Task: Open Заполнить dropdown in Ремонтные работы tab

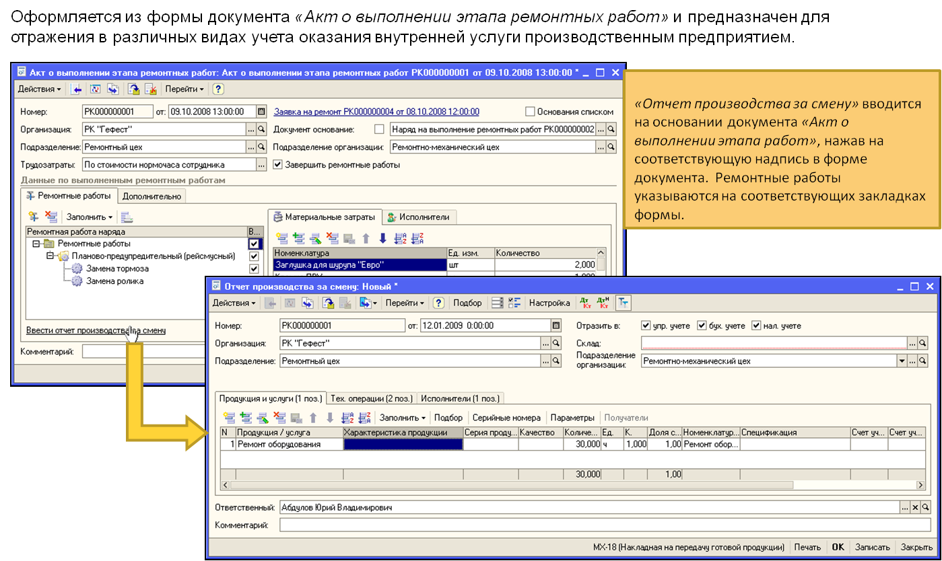Action: 89,217
